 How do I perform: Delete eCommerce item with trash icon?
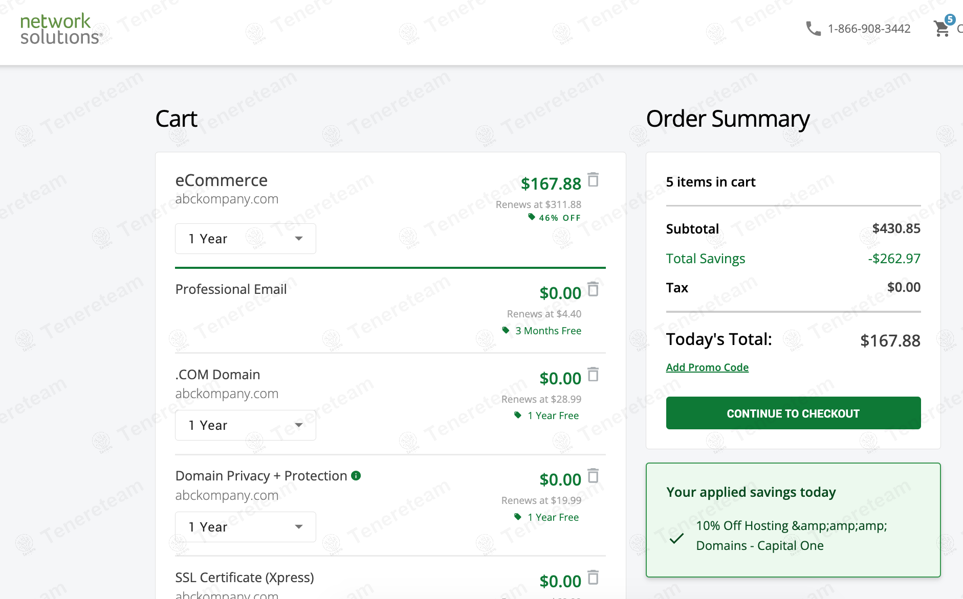593,180
